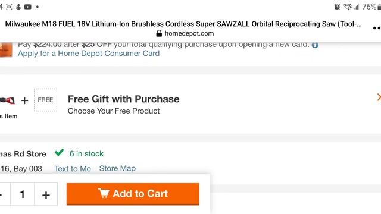Apply for a Home Depot Consumer Card
The height and width of the screenshot is (214, 381).
pos(89,53)
